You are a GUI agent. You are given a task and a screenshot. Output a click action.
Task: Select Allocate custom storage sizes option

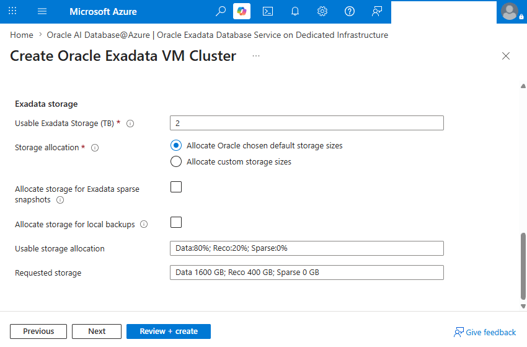pyautogui.click(x=176, y=161)
